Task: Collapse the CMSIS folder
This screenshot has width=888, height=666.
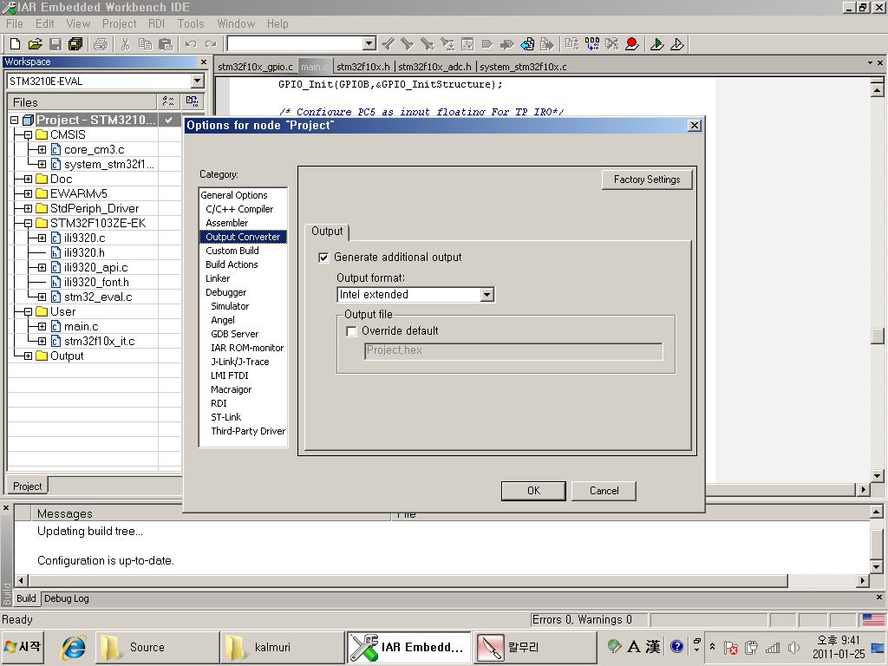Action: tap(28, 134)
